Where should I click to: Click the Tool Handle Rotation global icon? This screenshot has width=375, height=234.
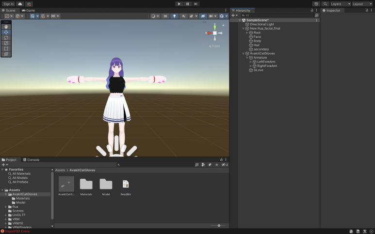(x=18, y=16)
